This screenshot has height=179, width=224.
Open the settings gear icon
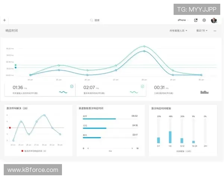204,20
